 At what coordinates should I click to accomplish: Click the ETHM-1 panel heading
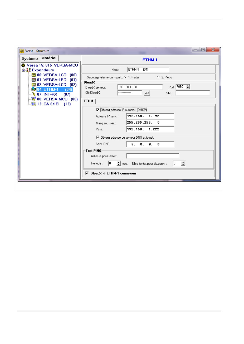click(150, 60)
